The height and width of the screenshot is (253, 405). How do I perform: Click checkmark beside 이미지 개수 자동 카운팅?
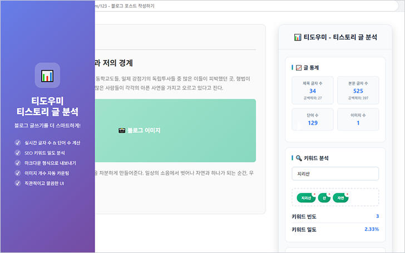coord(18,173)
